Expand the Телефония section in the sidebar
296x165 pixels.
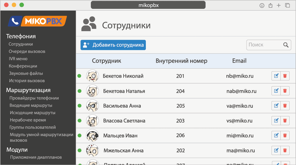21,36
